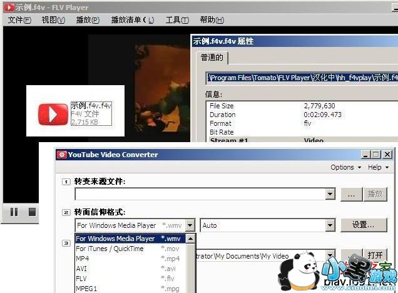Click the red F4V file play icon
Viewport: 398px width, 293px height.
click(x=53, y=114)
